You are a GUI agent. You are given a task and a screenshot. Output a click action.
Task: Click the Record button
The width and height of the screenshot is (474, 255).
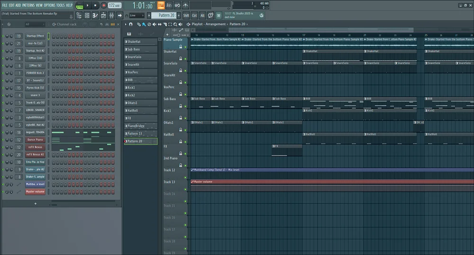click(103, 5)
